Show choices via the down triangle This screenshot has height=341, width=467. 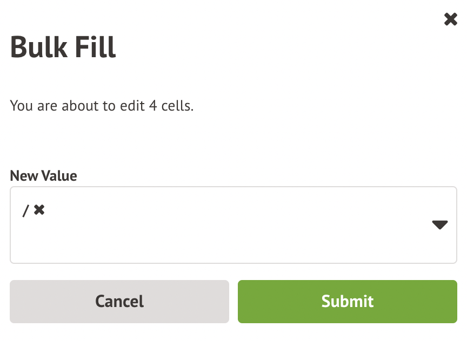440,225
